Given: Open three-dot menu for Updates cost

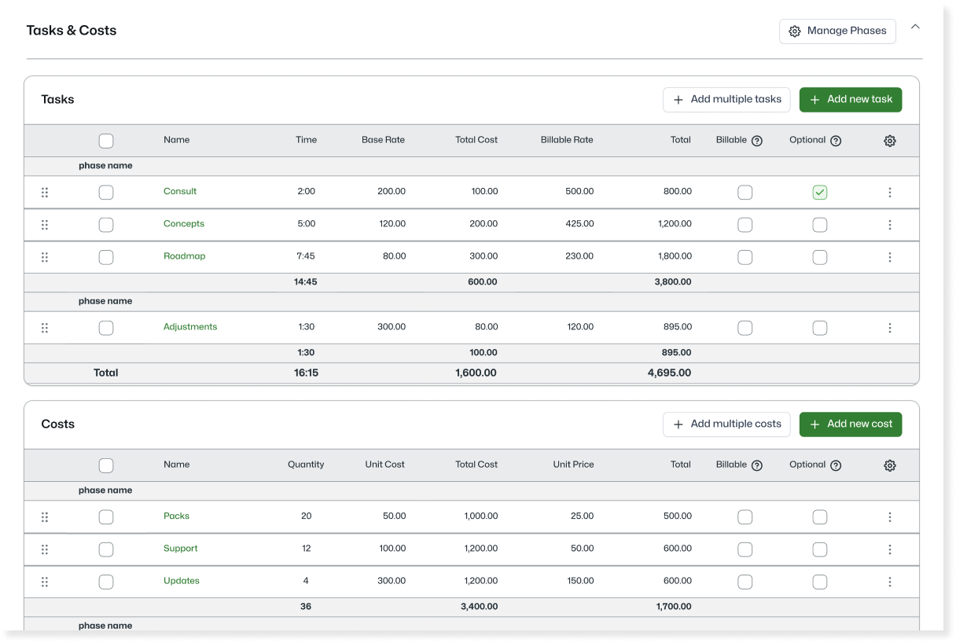Looking at the screenshot, I should coord(889,582).
